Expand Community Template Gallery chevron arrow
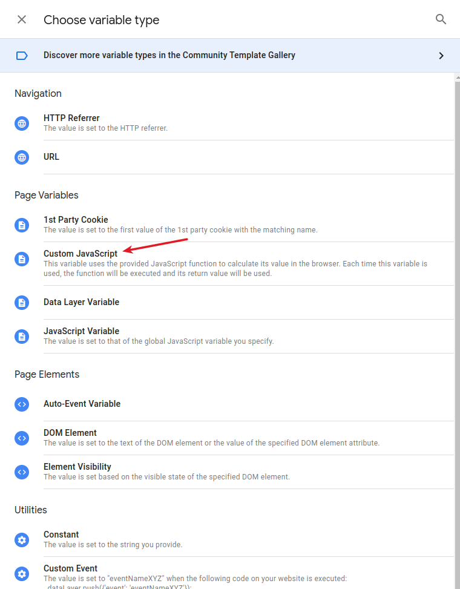This screenshot has height=589, width=460. pos(441,56)
